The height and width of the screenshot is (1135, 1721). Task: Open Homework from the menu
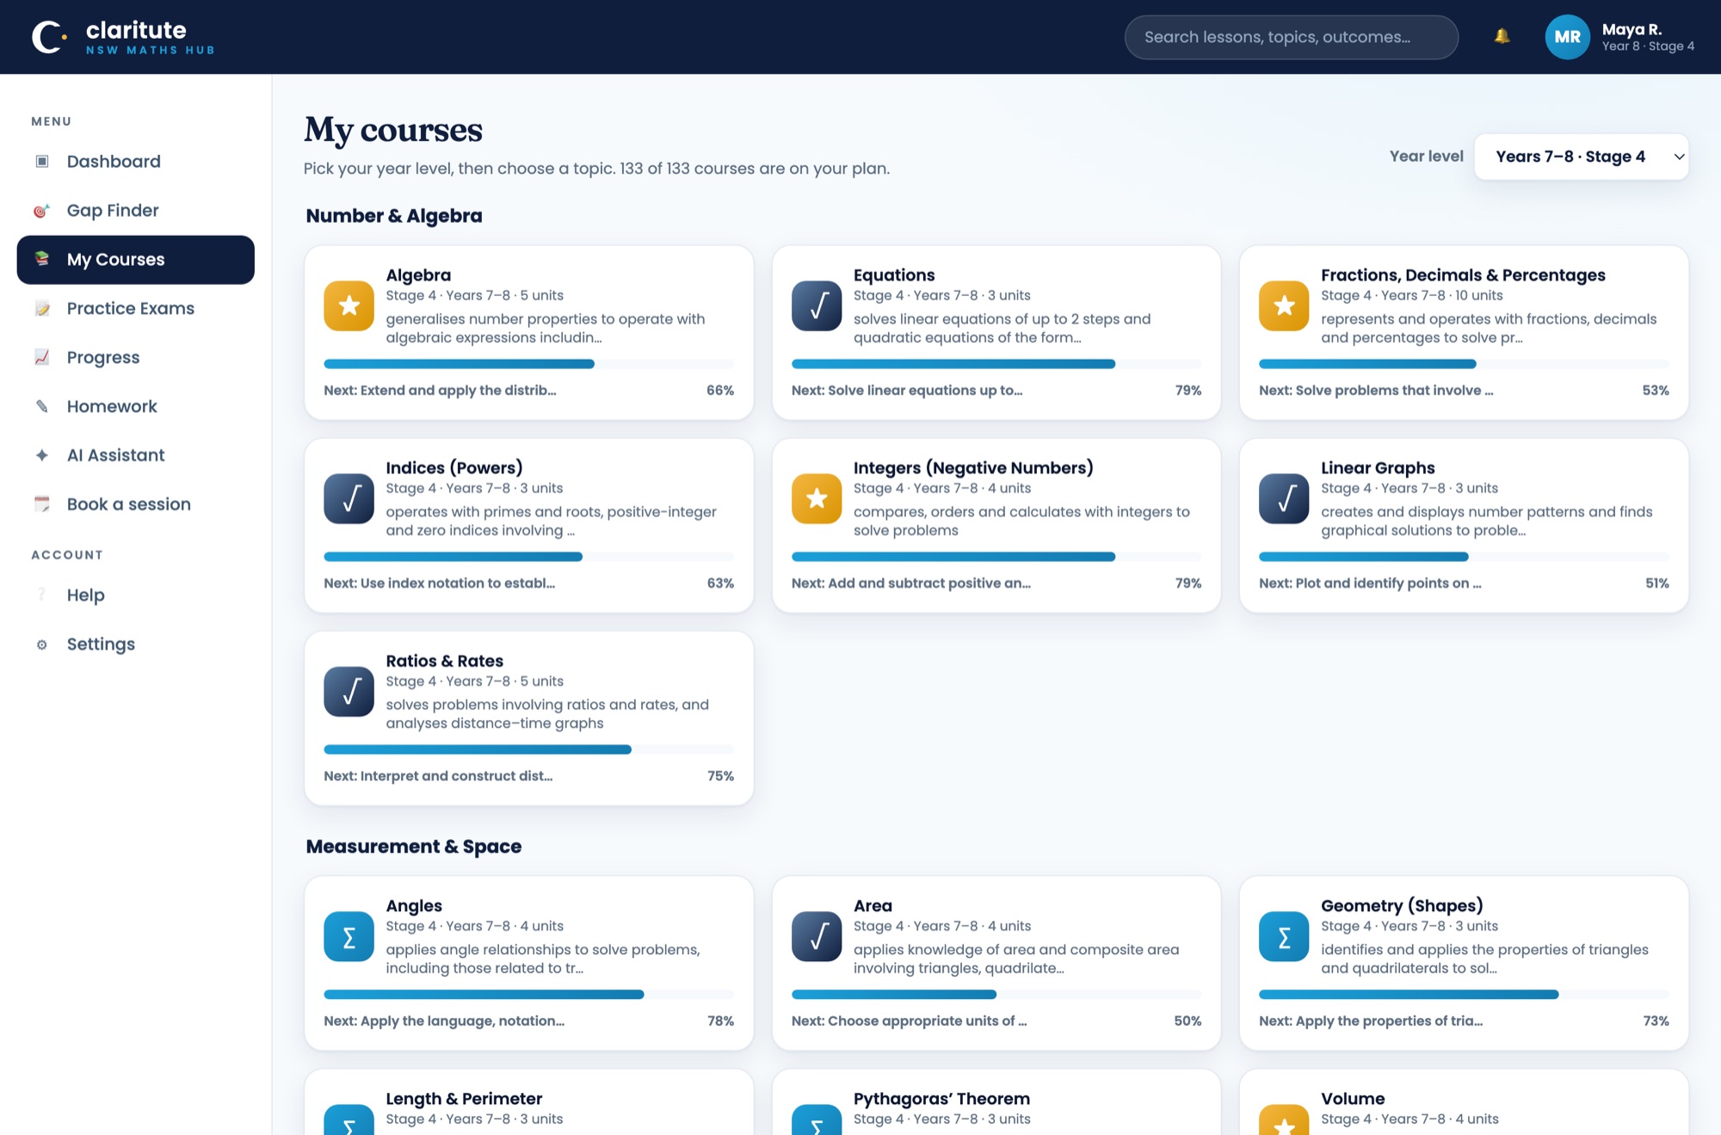[x=136, y=406]
